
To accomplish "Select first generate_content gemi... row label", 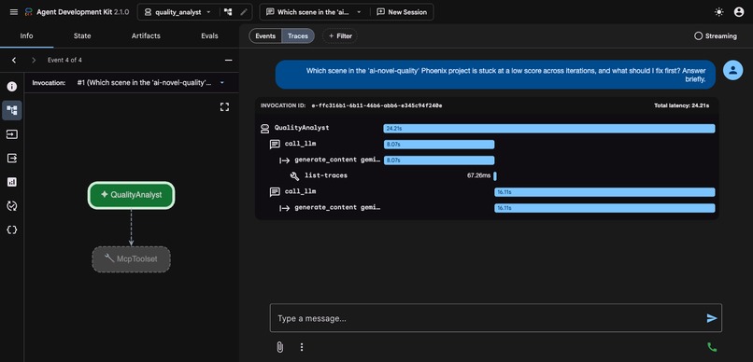I will tap(337, 160).
